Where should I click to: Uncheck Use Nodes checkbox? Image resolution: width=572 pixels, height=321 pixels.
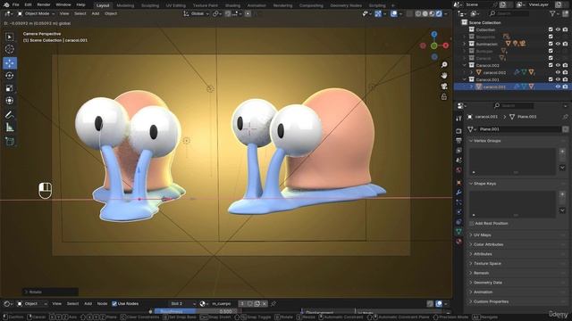pos(114,303)
